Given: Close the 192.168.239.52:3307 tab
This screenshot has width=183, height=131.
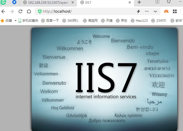Looking at the screenshot, I should click(73, 2).
